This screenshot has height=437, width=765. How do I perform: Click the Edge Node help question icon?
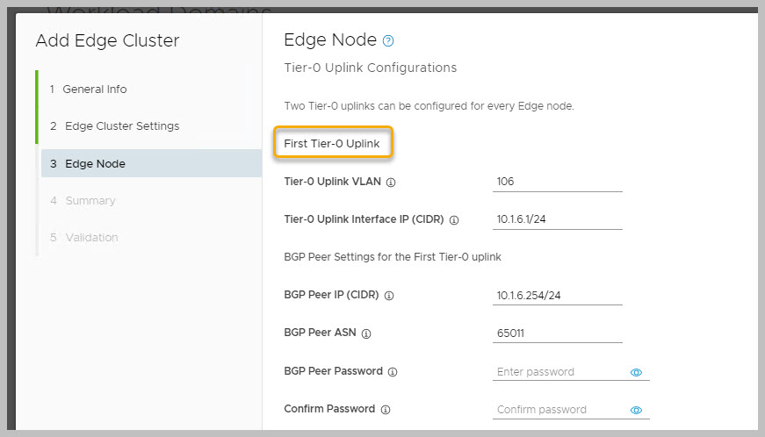388,41
